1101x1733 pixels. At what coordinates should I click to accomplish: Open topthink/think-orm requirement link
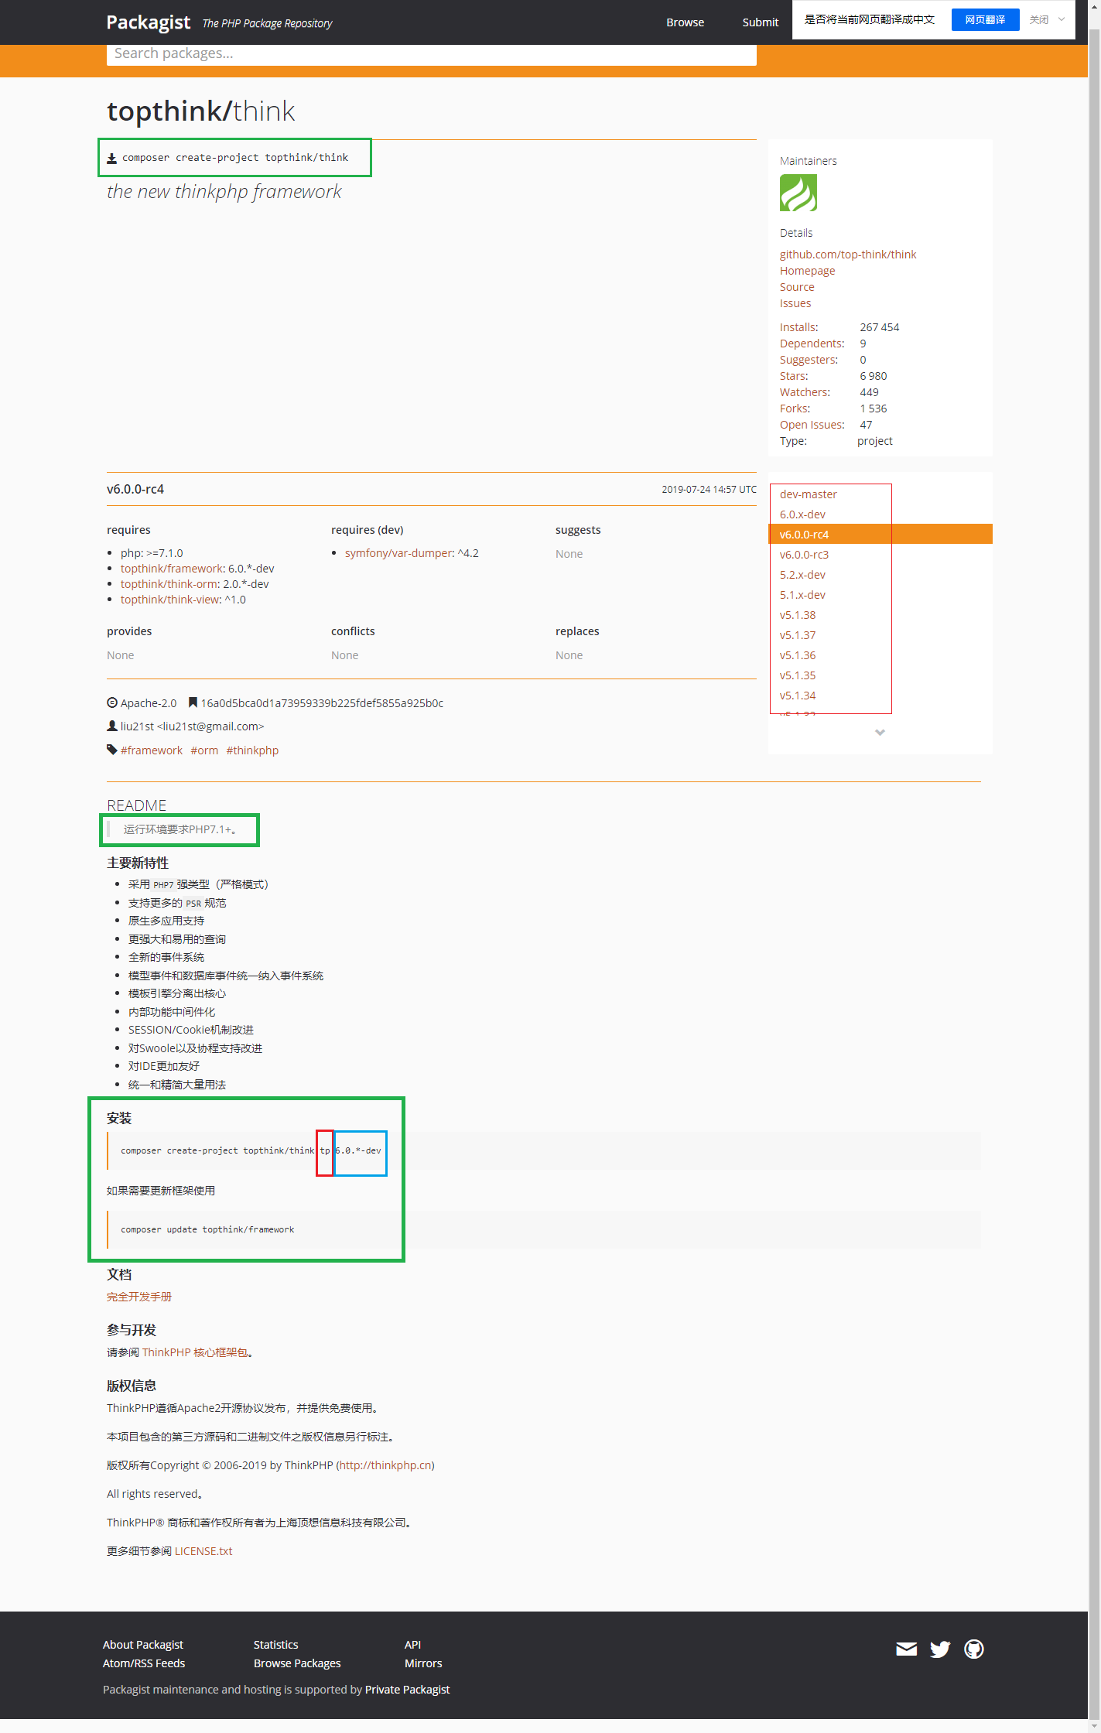pyautogui.click(x=169, y=584)
